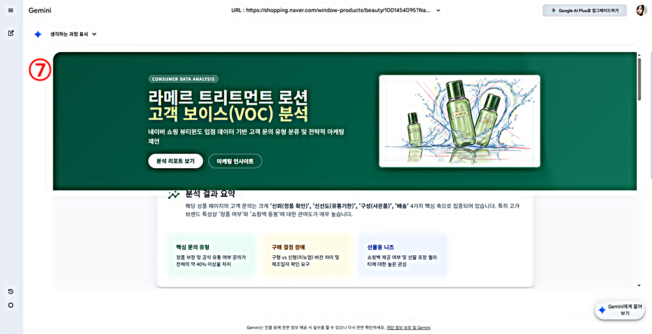Click the scrollbar down arrow
This screenshot has height=334, width=652.
pos(639,286)
